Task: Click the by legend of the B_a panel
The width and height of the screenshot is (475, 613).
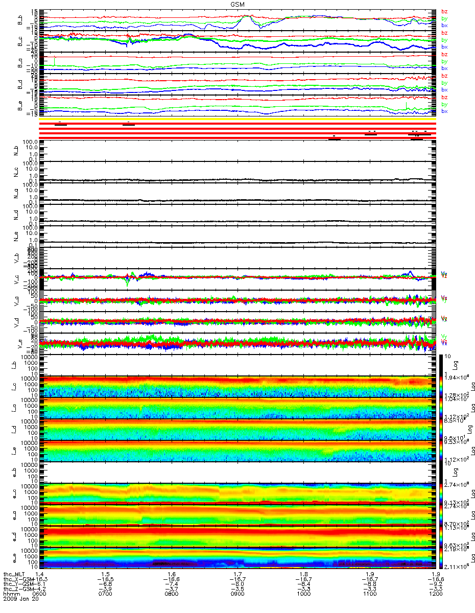Action: [x=444, y=61]
